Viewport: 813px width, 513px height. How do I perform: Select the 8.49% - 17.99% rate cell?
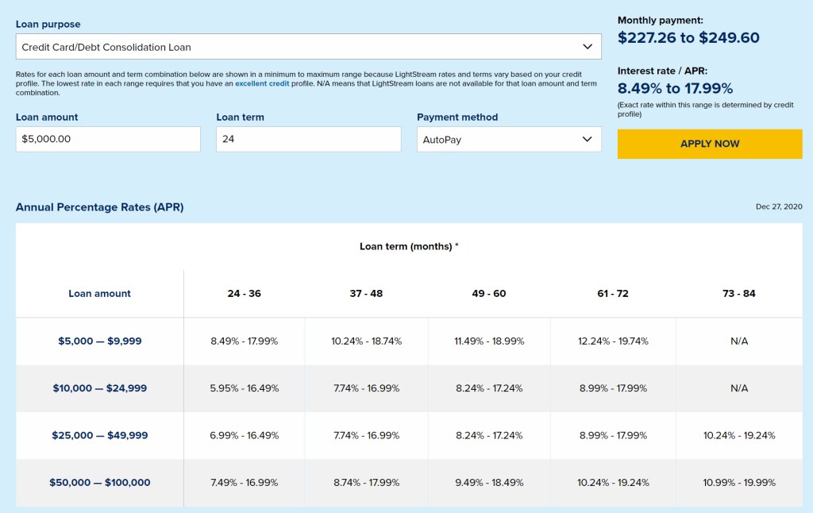click(x=245, y=341)
